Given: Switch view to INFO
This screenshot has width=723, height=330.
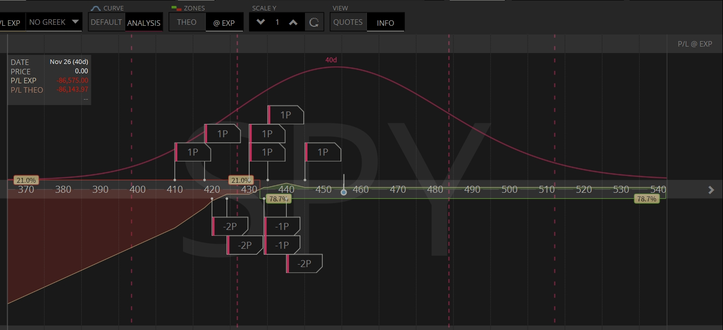Looking at the screenshot, I should [385, 23].
